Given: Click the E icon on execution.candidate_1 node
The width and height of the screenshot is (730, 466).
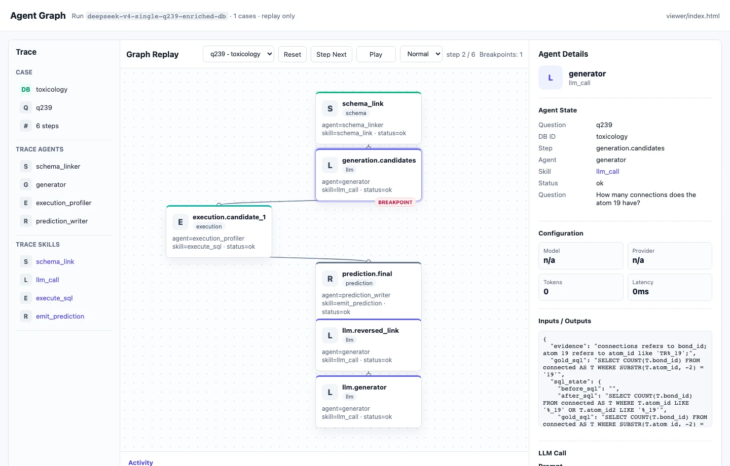Looking at the screenshot, I should coord(180,222).
